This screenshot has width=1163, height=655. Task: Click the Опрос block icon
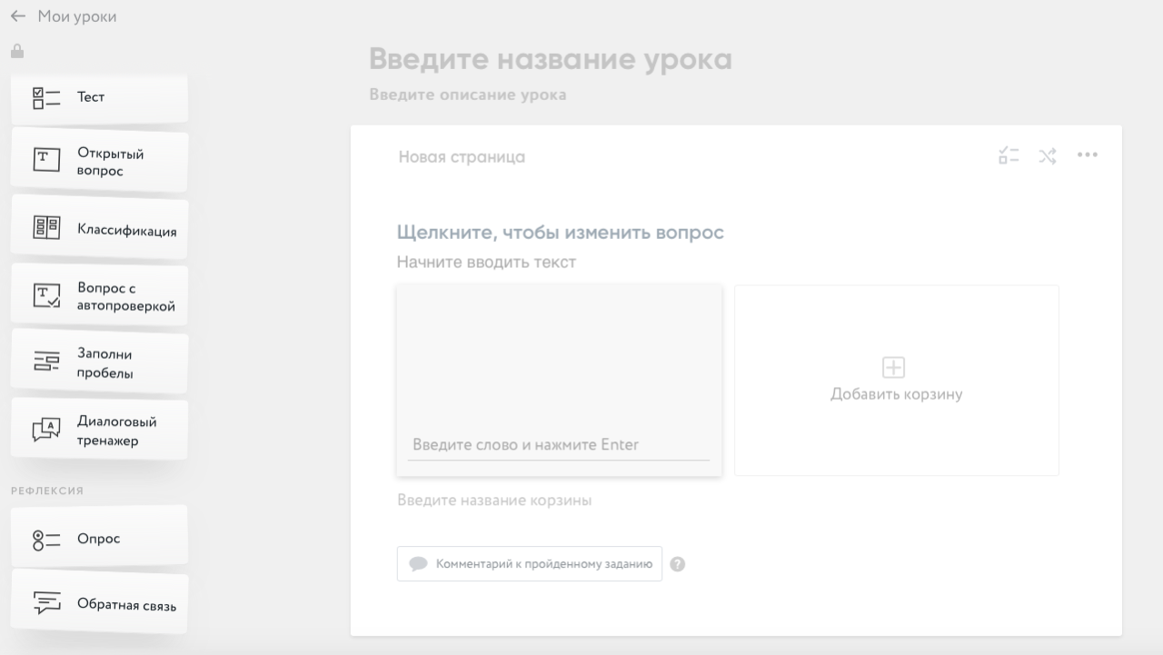(x=46, y=539)
